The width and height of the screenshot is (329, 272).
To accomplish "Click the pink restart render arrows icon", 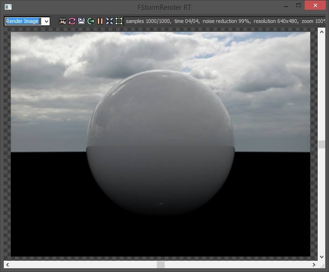I will pyautogui.click(x=72, y=21).
